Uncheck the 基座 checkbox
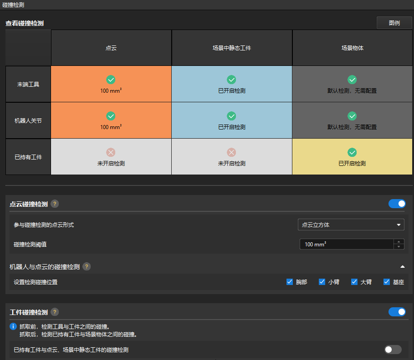 387,282
